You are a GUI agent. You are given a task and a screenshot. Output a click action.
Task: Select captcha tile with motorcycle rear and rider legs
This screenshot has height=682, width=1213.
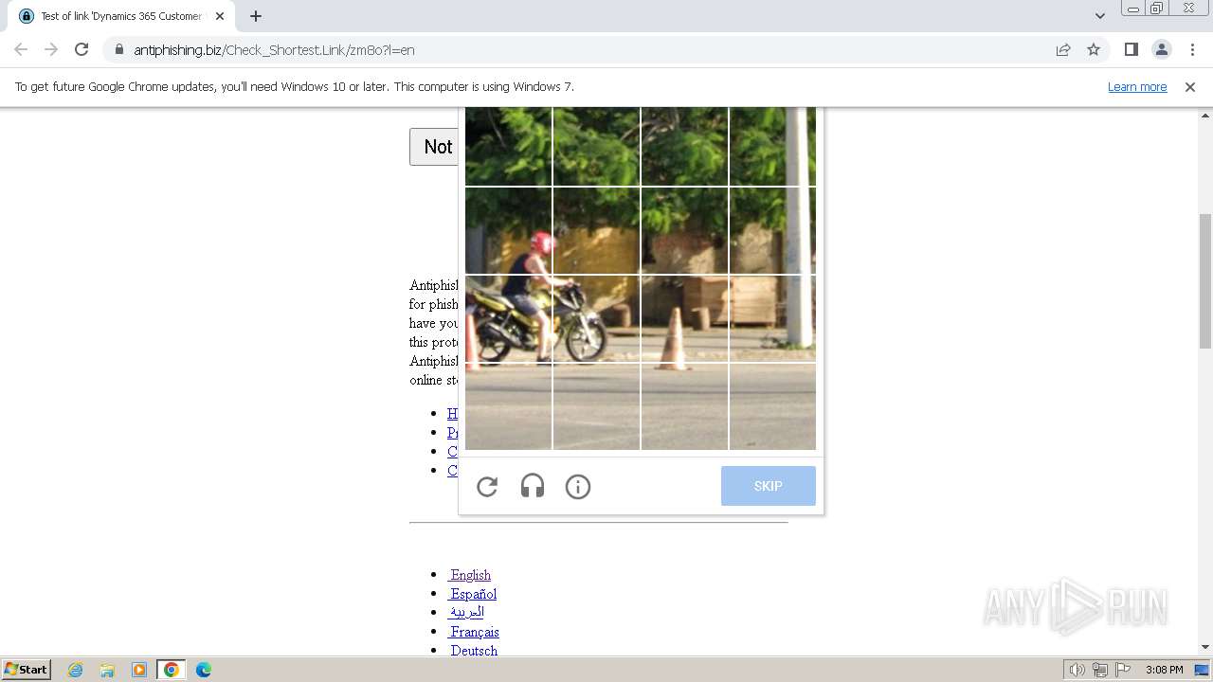pyautogui.click(x=509, y=319)
